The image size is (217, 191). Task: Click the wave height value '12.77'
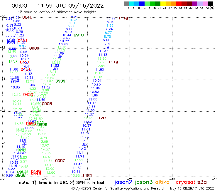[x=57, y=59]
